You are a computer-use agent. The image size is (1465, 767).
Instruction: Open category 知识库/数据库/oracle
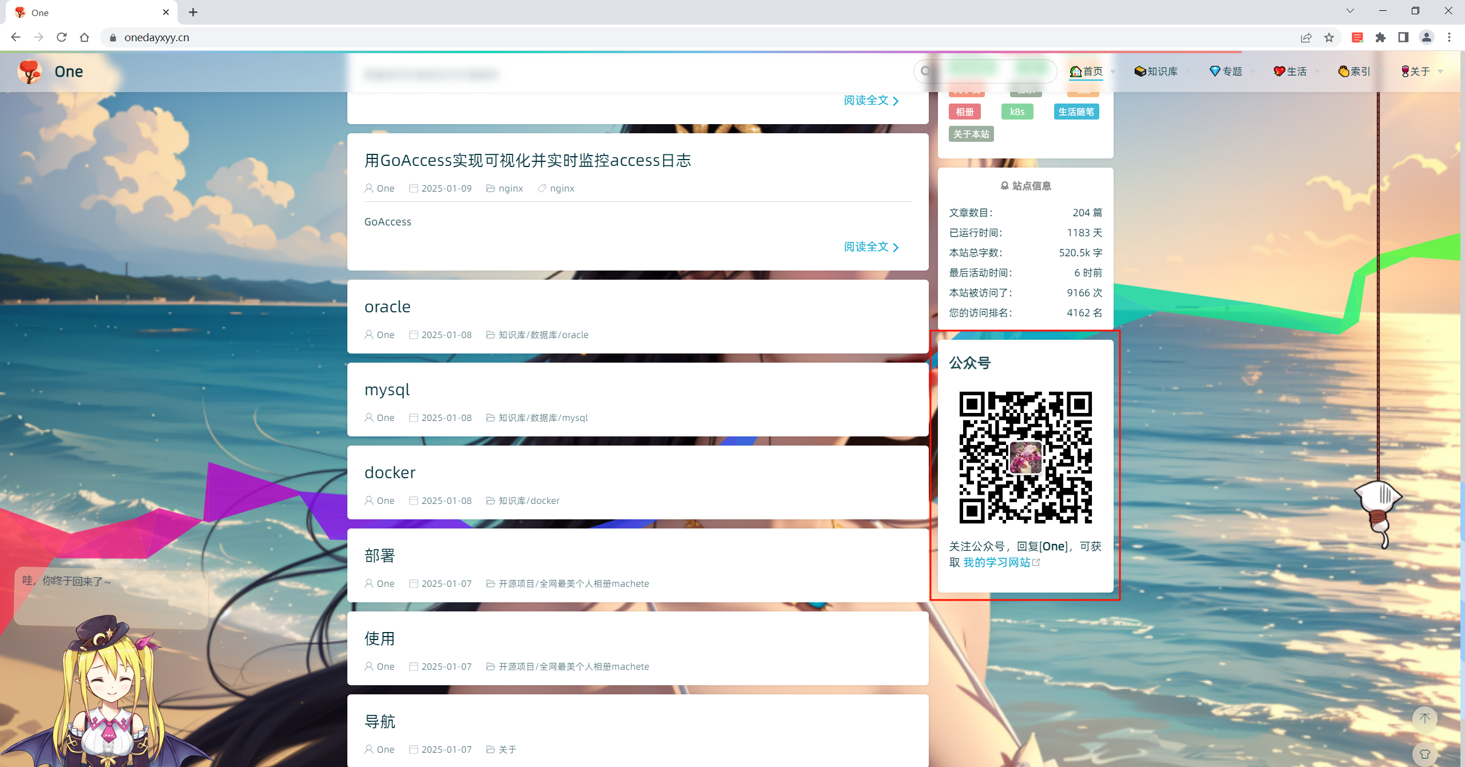[543, 335]
